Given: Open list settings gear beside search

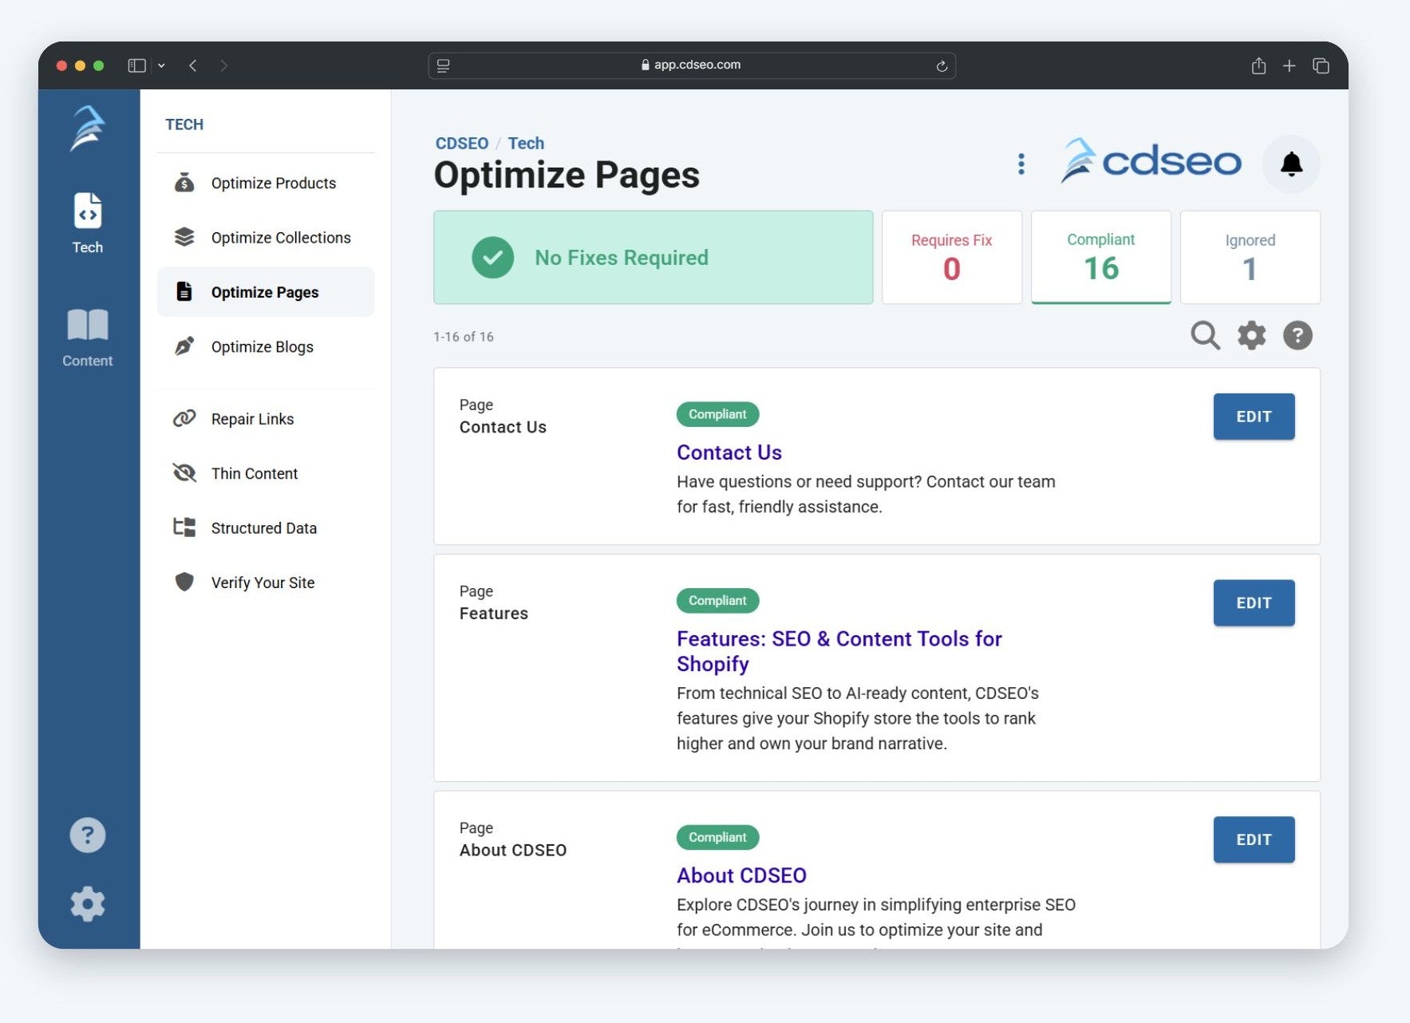Looking at the screenshot, I should point(1251,335).
